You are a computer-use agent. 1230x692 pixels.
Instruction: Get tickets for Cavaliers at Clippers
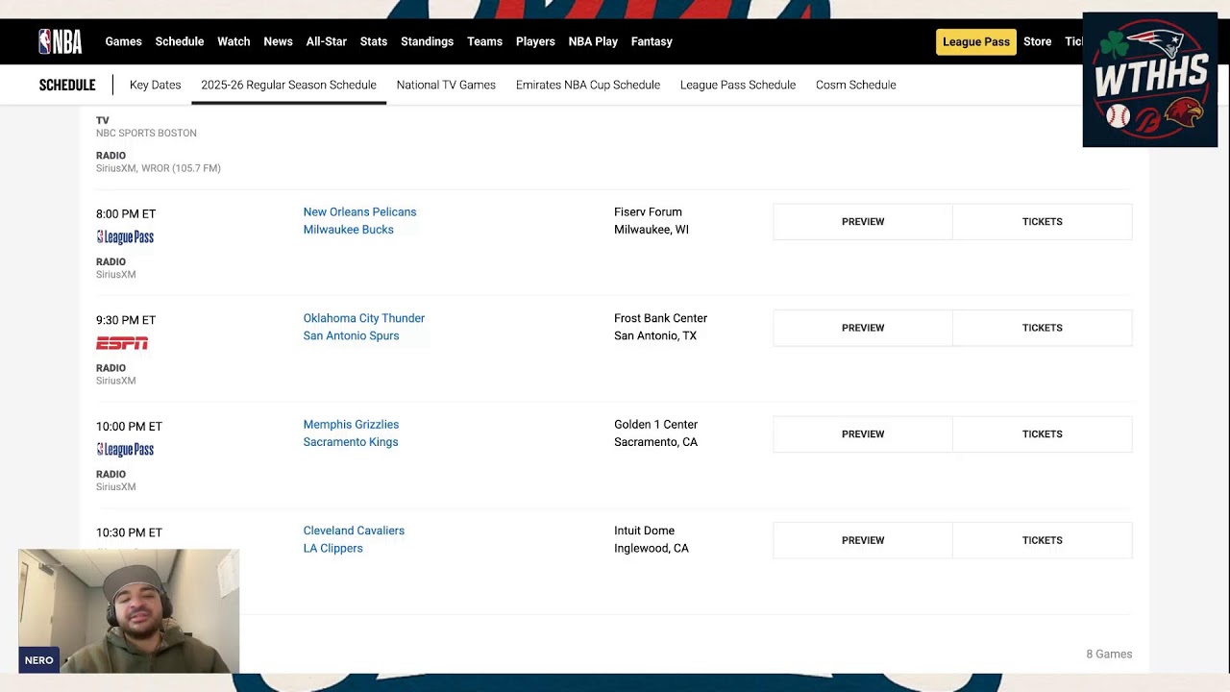point(1043,540)
